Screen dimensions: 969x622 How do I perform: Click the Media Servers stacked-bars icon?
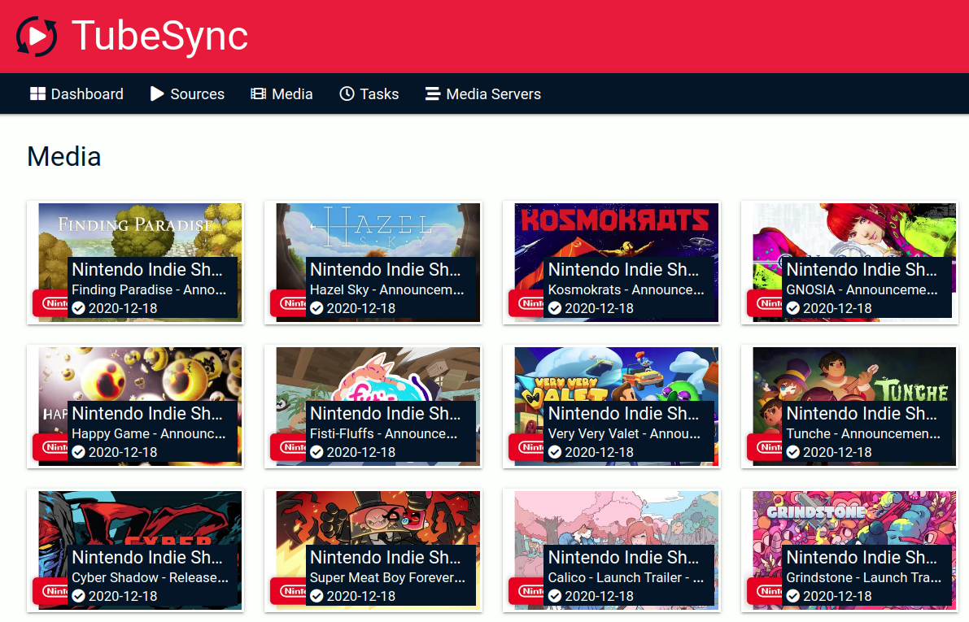click(433, 94)
